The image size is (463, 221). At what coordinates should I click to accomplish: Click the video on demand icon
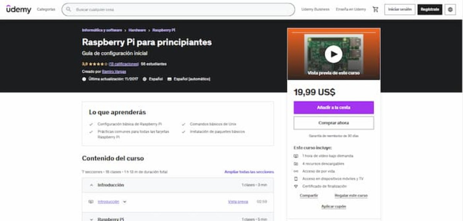pyautogui.click(x=296, y=156)
